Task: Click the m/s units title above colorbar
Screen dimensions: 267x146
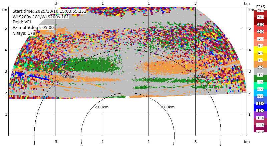Action: click(x=260, y=6)
